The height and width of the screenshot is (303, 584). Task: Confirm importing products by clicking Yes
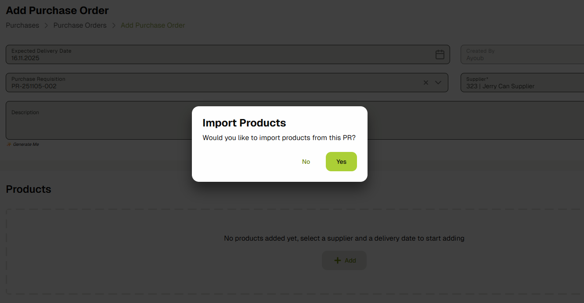click(341, 162)
